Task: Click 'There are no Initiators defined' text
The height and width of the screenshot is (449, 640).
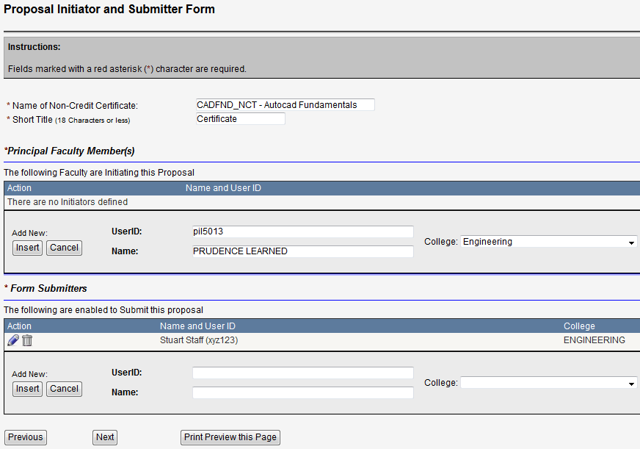Action: coord(68,202)
